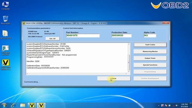
Task: Open the taskbar clock showing 1:01 PM
Action: coord(184,105)
